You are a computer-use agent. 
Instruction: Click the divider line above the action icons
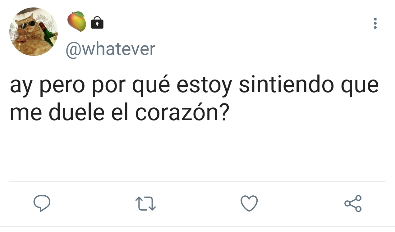[x=197, y=181]
